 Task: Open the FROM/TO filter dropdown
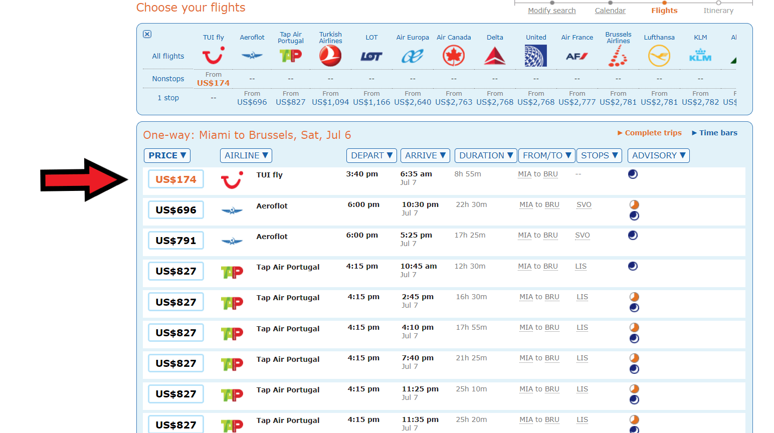coord(546,155)
